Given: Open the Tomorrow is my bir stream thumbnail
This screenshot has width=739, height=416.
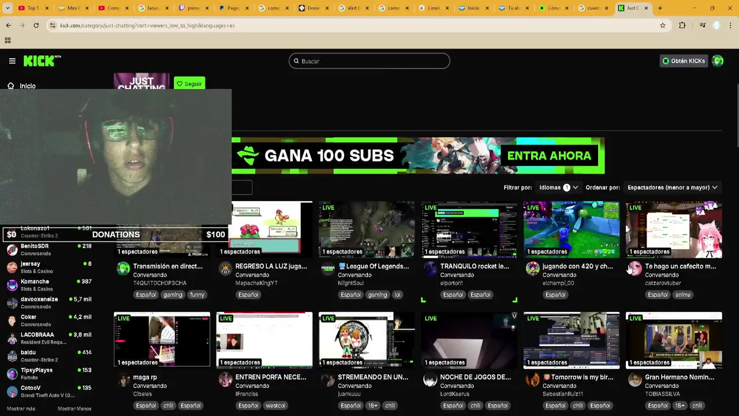Looking at the screenshot, I should point(571,340).
